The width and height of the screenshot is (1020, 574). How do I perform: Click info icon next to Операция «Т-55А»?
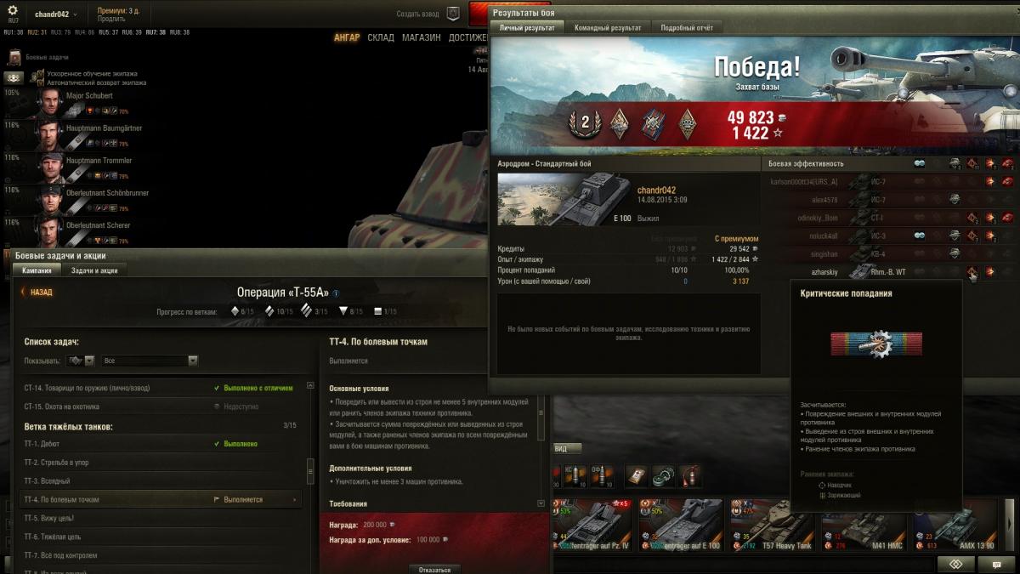click(335, 293)
